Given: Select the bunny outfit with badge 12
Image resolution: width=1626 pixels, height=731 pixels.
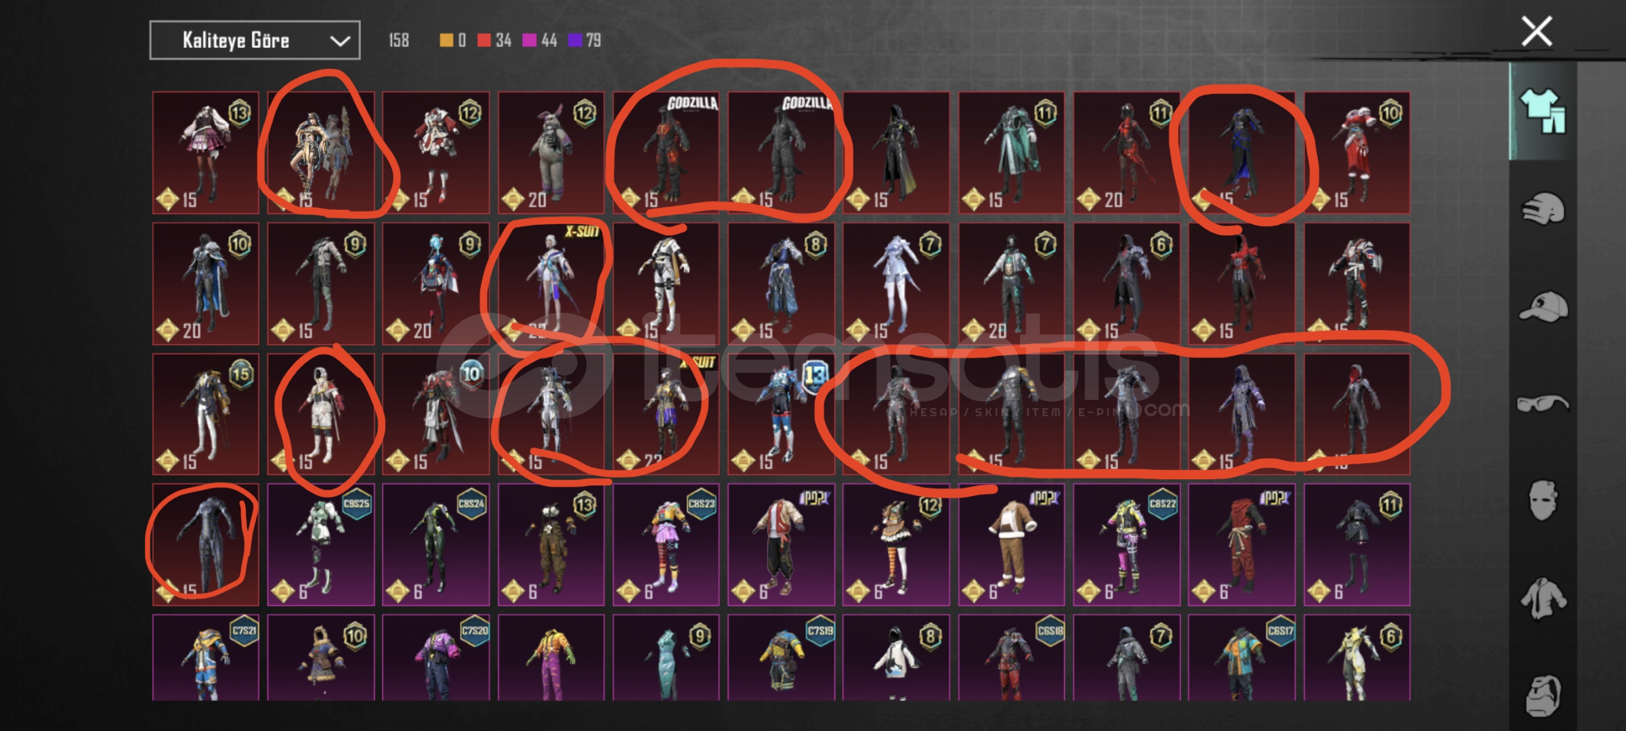Looking at the screenshot, I should click(551, 152).
